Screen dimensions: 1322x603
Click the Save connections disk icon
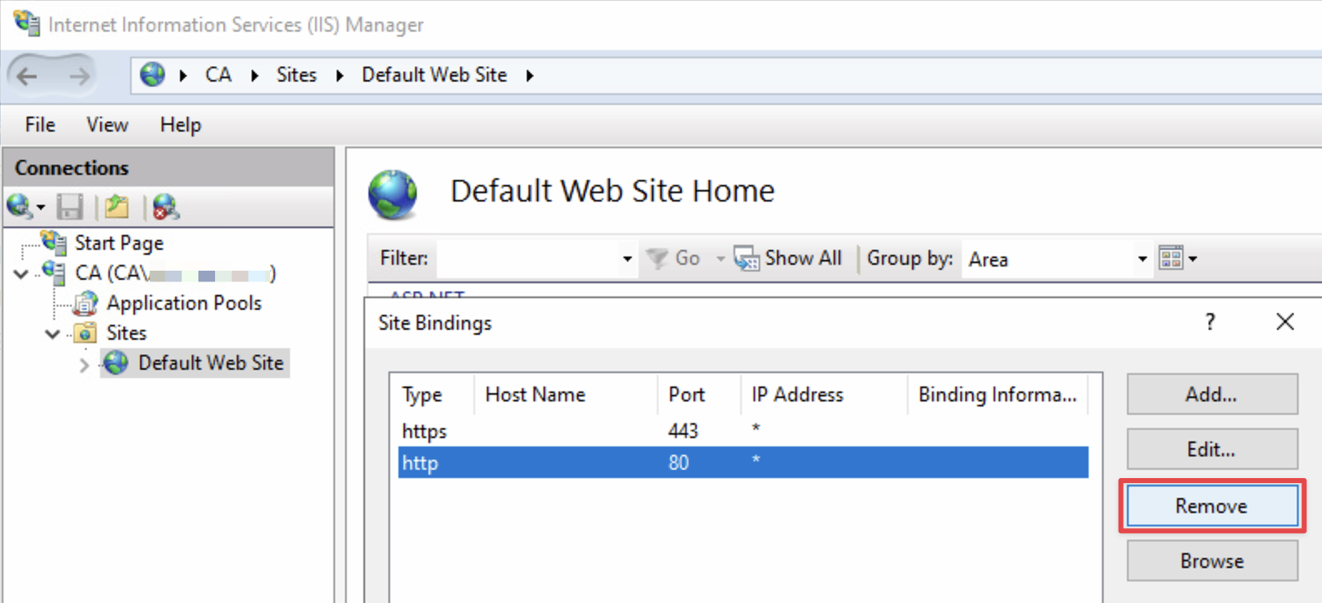click(70, 207)
